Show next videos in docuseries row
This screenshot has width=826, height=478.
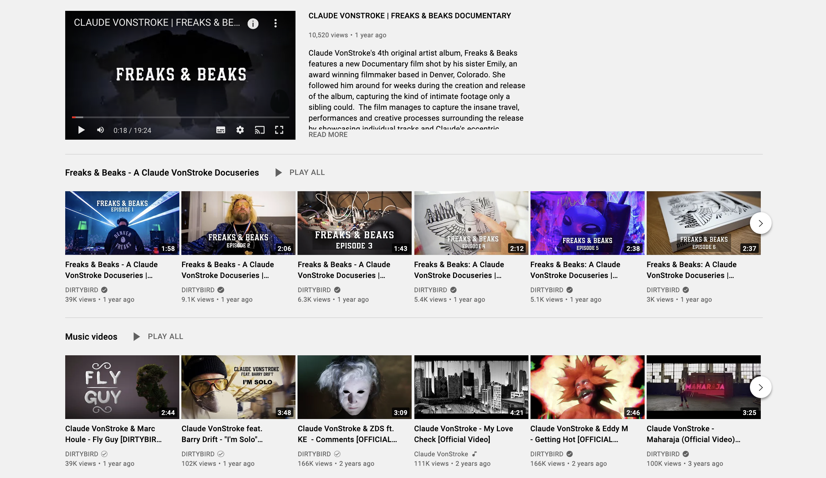point(761,223)
